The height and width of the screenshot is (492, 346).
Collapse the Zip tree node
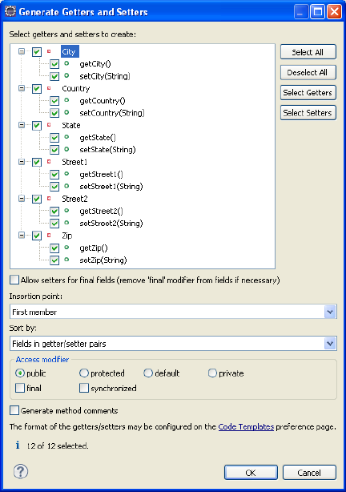pyautogui.click(x=22, y=235)
